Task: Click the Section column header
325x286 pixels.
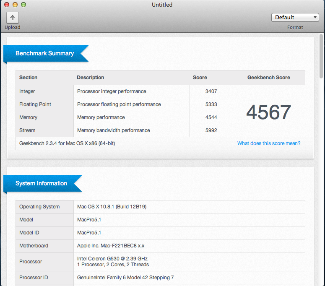Action: 28,78
